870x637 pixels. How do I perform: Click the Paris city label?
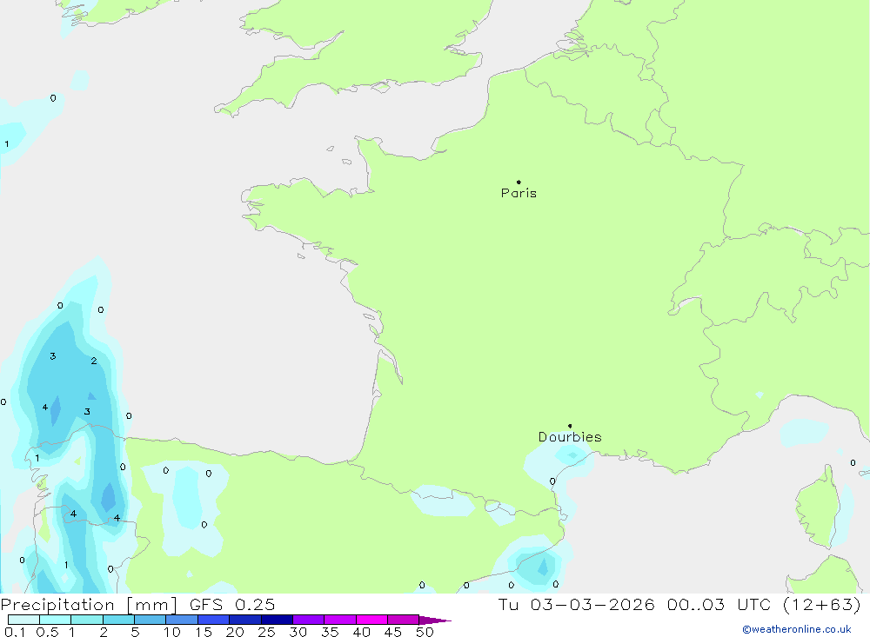519,193
